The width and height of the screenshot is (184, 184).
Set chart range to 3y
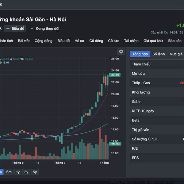click(x=26, y=172)
